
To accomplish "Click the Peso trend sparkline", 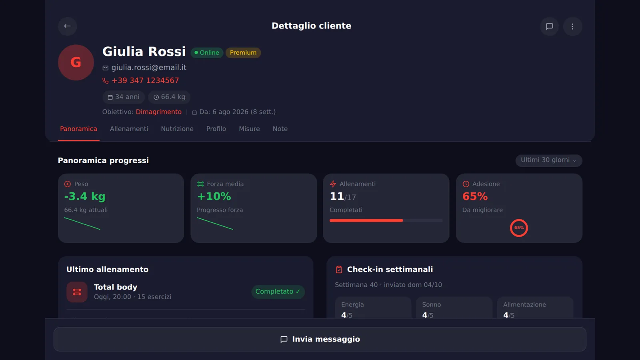I will point(82,223).
